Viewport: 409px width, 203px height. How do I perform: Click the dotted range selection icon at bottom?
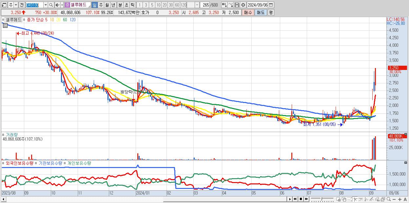(350, 199)
